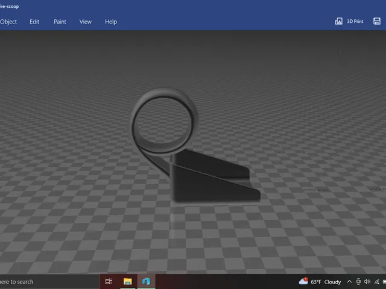Click the 3D Builder taskbar icon
The width and height of the screenshot is (386, 289).
point(146,281)
